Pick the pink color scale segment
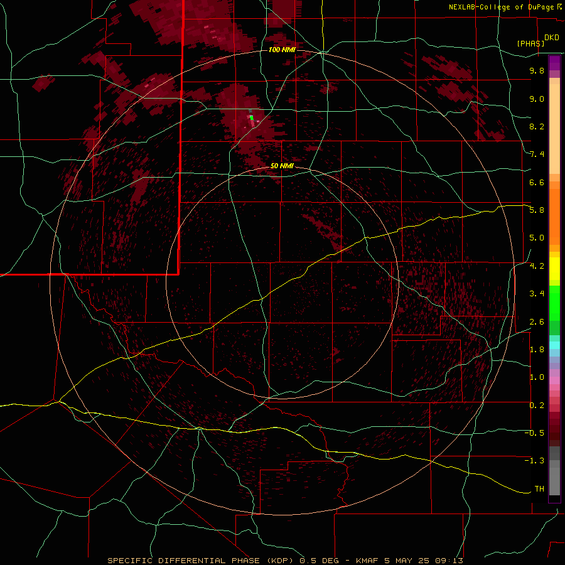The height and width of the screenshot is (565, 565). pyautogui.click(x=554, y=380)
